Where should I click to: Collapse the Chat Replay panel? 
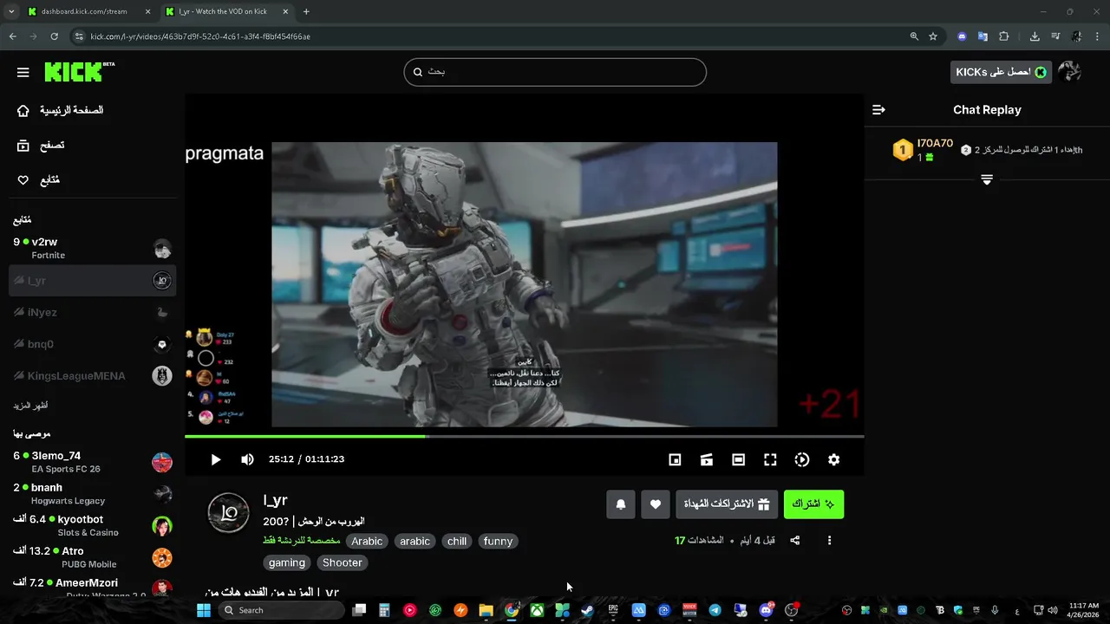tap(878, 110)
